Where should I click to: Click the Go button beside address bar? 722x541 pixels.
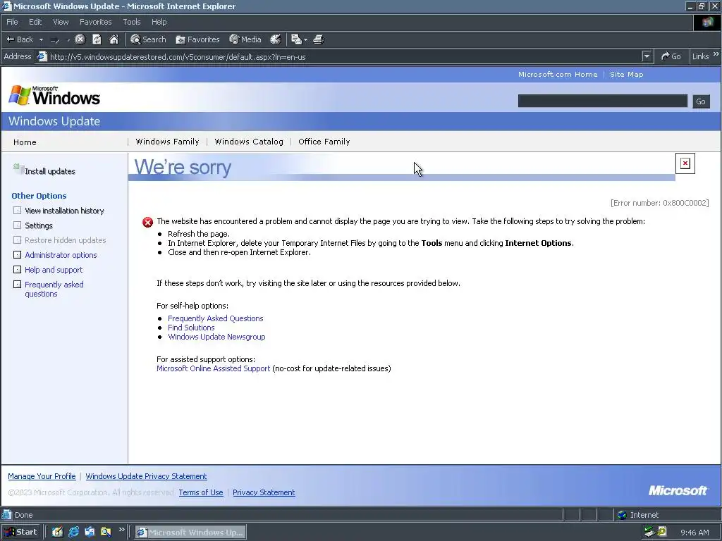tap(671, 56)
